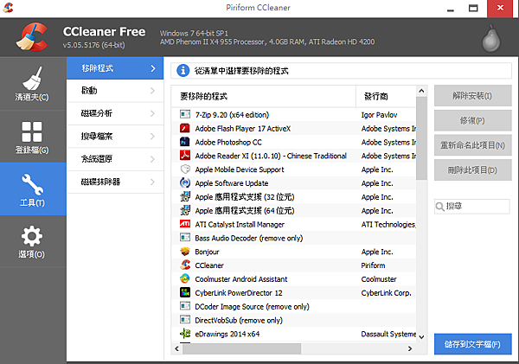Click the vertical scrollbar up arrow
This screenshot has width=519, height=364.
point(421,91)
